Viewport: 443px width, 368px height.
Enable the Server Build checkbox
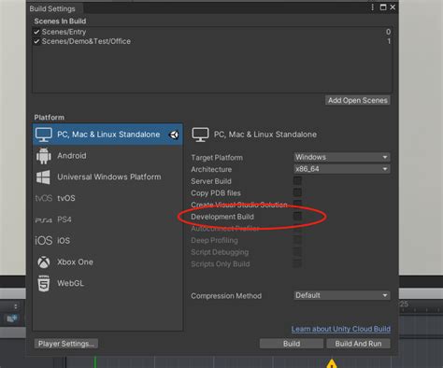pos(297,181)
